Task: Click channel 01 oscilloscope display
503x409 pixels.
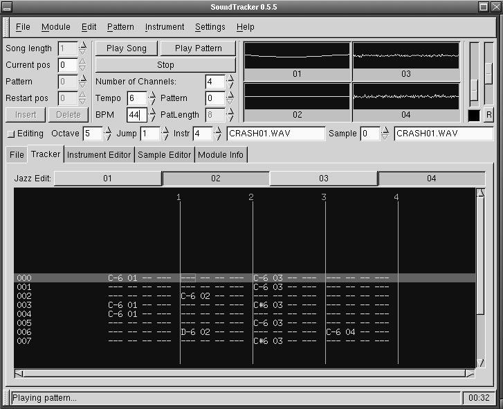Action: click(298, 55)
